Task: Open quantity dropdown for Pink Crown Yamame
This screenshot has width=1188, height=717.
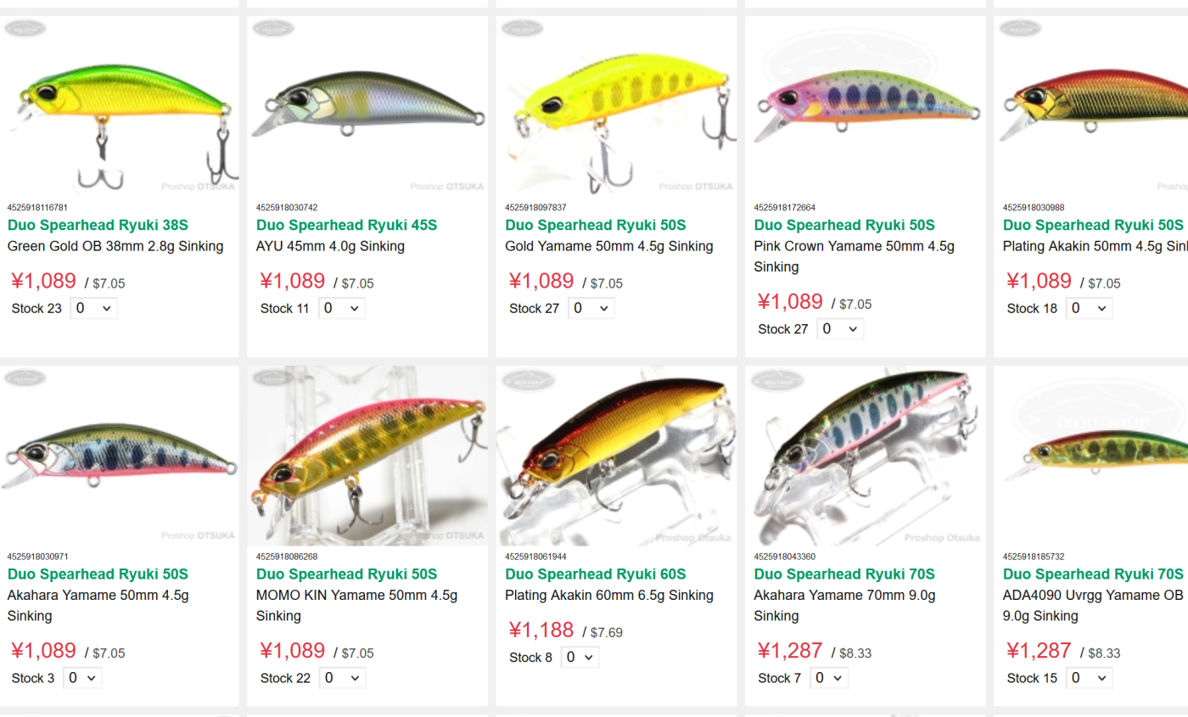Action: [840, 328]
